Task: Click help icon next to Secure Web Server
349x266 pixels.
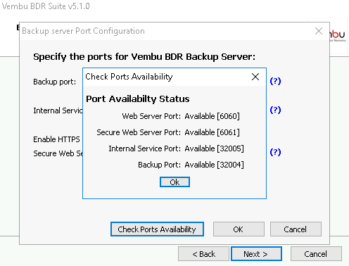Action: click(275, 152)
